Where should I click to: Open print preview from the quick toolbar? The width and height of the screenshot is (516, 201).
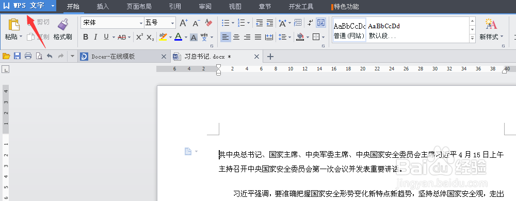pyautogui.click(x=39, y=57)
